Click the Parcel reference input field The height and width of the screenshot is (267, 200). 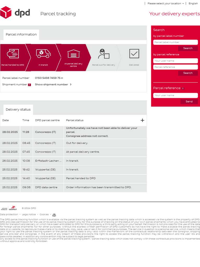[x=175, y=67]
